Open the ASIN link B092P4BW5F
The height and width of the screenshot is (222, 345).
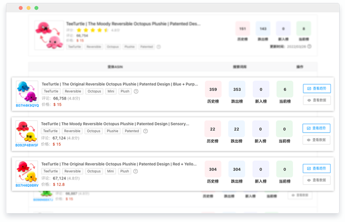click(x=26, y=145)
